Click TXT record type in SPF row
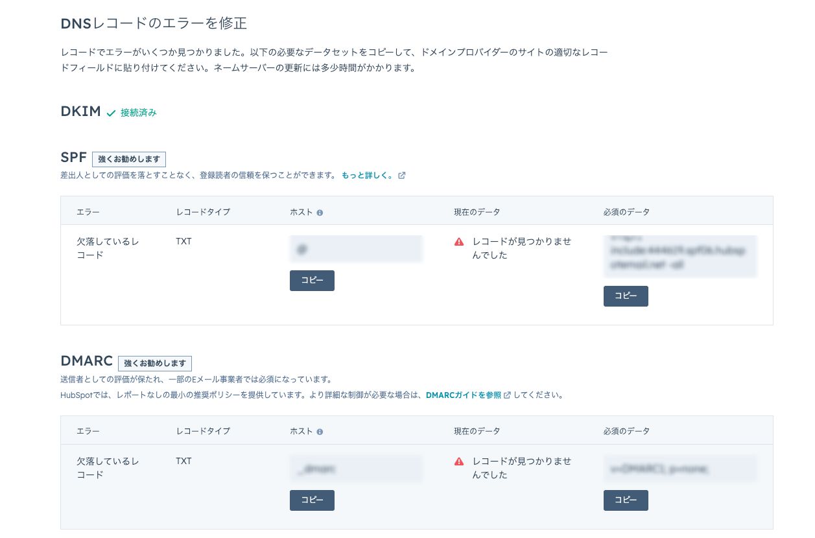Image resolution: width=815 pixels, height=538 pixels. click(183, 241)
